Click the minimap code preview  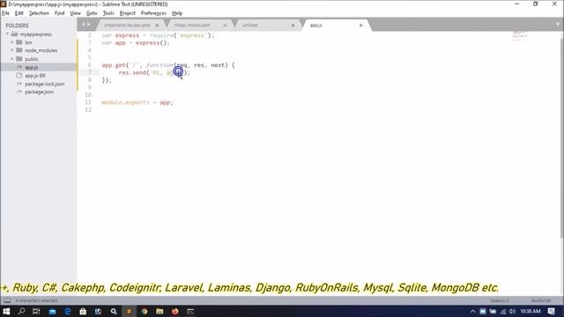coord(519,36)
